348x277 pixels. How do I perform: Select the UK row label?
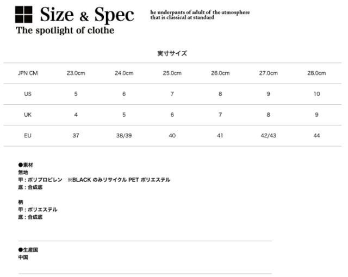pyautogui.click(x=28, y=115)
